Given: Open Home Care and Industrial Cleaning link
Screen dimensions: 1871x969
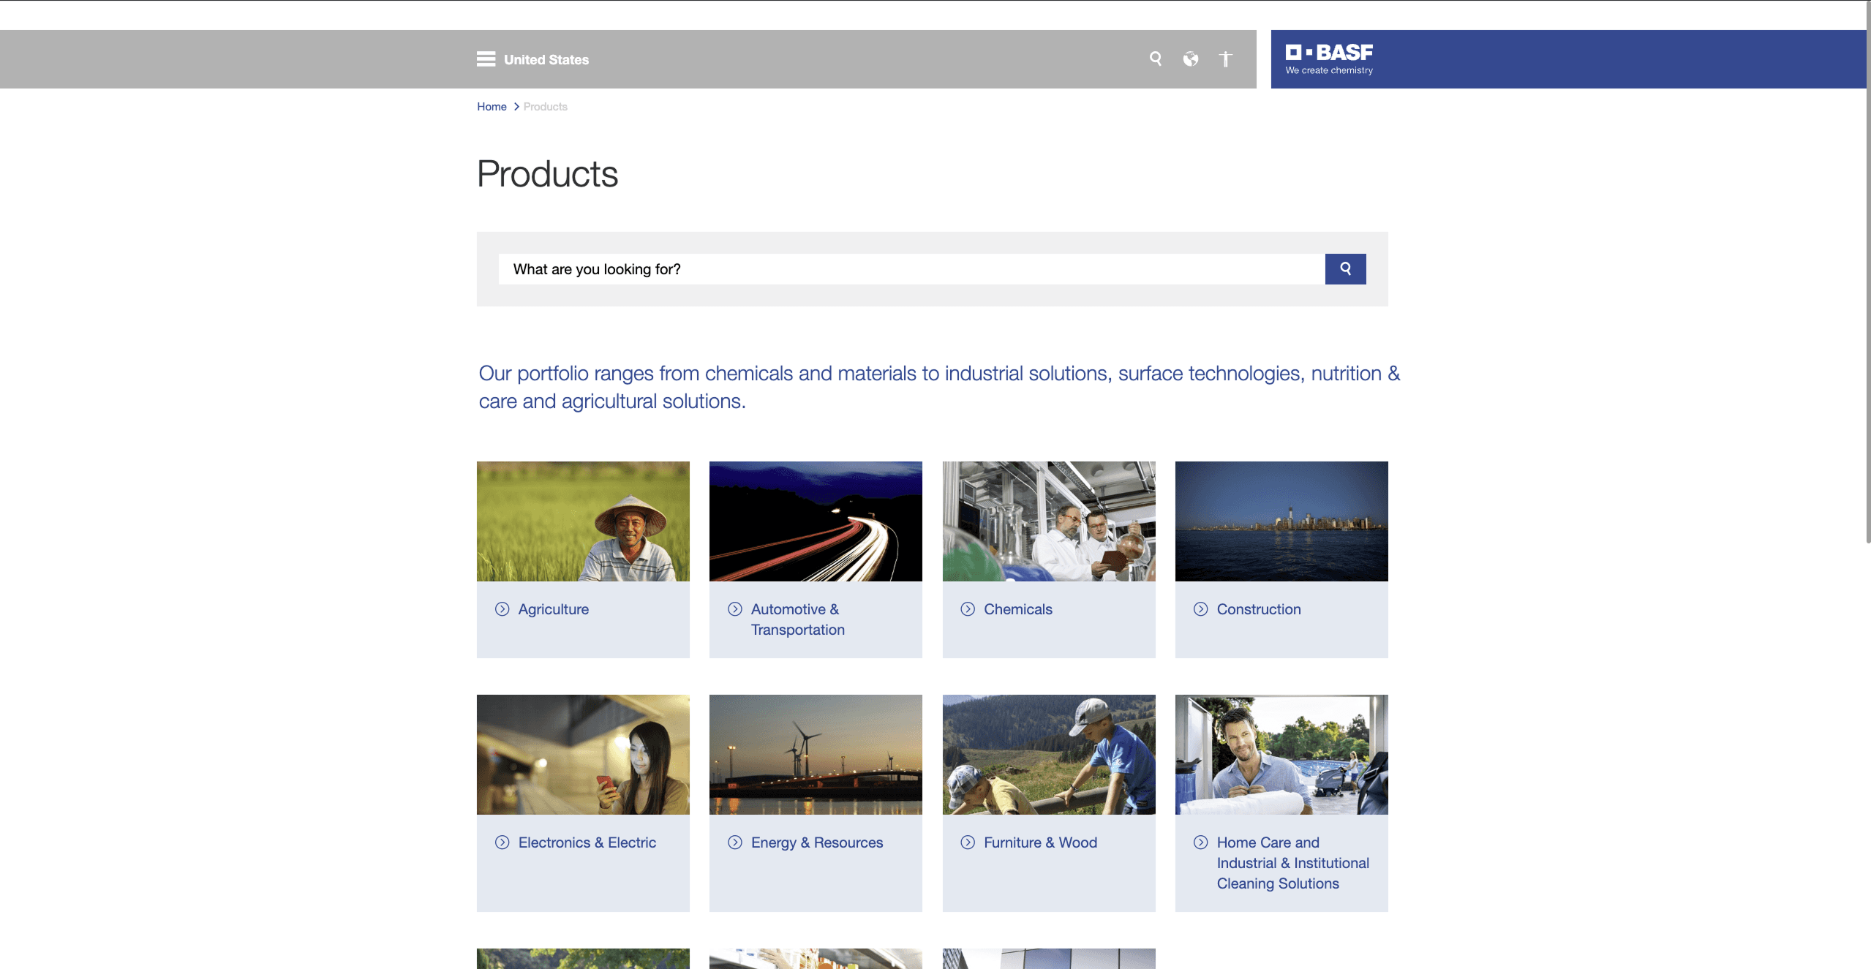Looking at the screenshot, I should tap(1292, 863).
